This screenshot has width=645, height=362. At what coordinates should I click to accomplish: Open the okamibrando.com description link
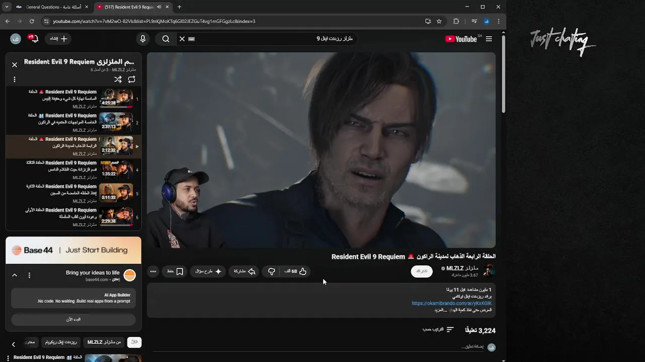tap(451, 303)
